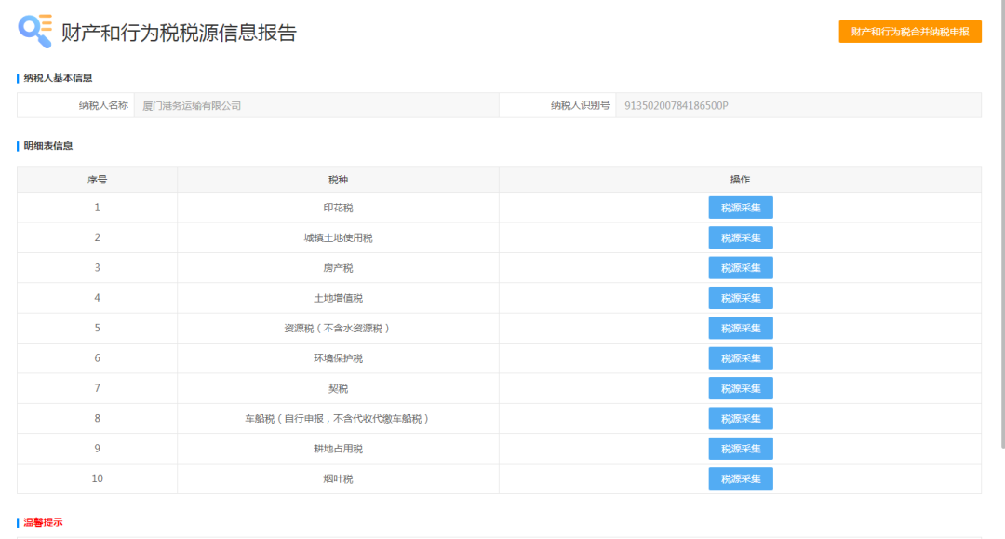Click the vertical scrollbar on right edge
This screenshot has width=1005, height=539.
pyautogui.click(x=1002, y=224)
